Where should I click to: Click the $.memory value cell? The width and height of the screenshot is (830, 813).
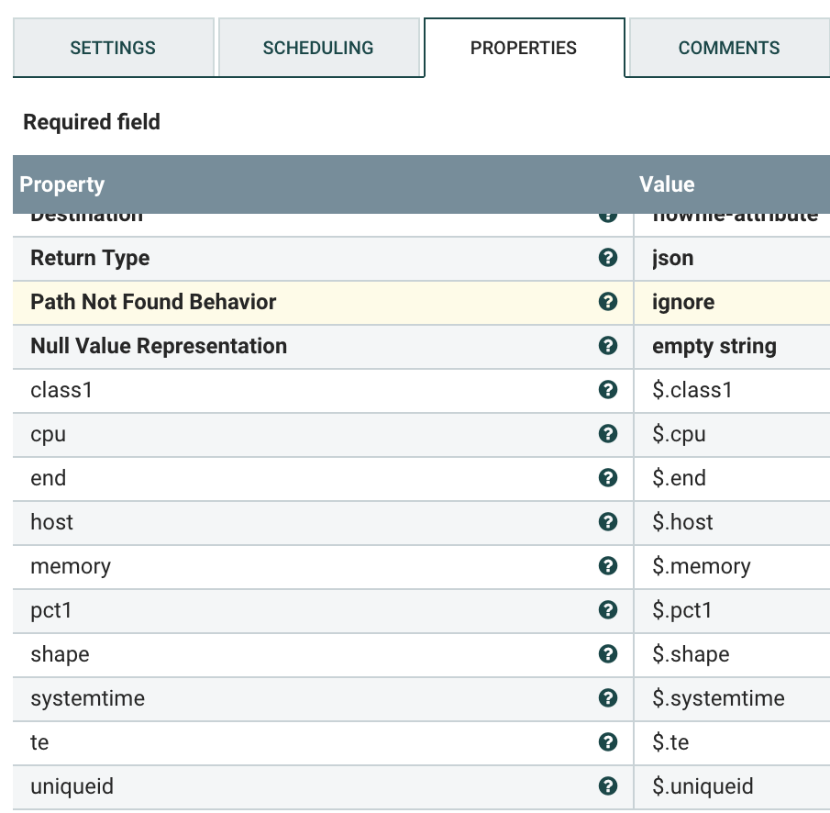coord(702,566)
